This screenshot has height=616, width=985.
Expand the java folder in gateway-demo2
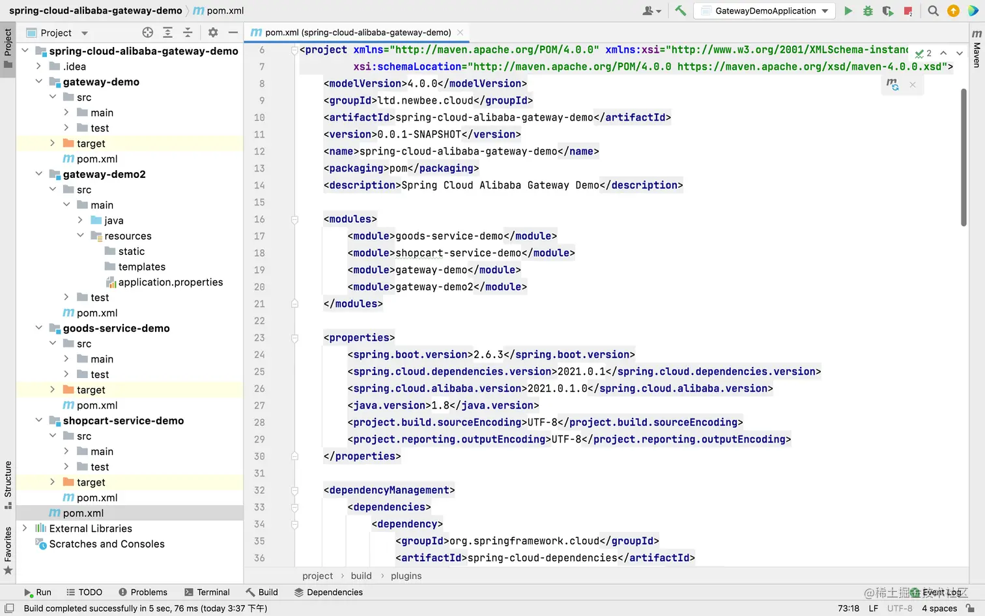pos(80,220)
